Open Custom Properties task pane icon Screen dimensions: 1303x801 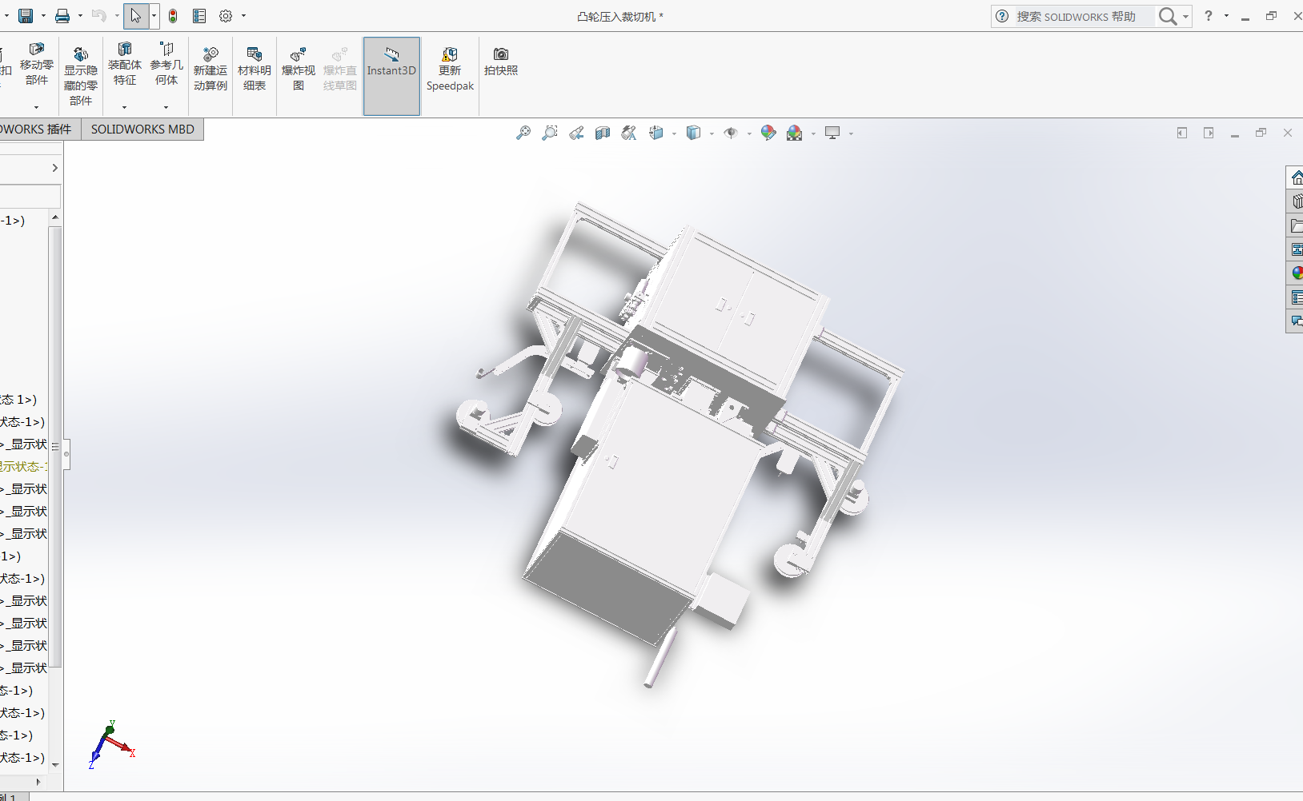pos(1297,297)
